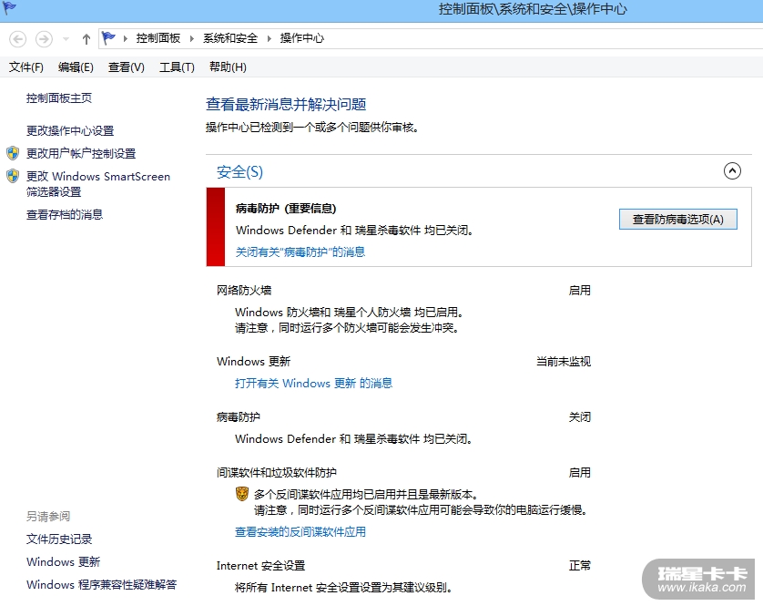Open 更改 Windows SmartScreen 筛选器设置 link

click(x=98, y=184)
